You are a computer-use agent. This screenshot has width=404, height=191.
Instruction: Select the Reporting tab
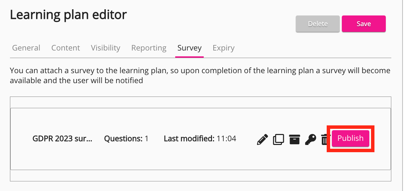coord(149,48)
